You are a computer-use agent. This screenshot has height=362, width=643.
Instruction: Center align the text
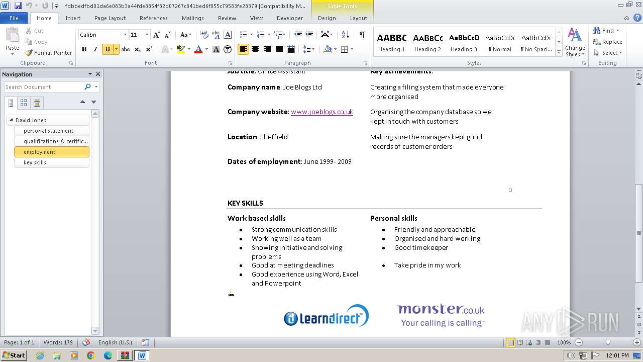pos(255,49)
